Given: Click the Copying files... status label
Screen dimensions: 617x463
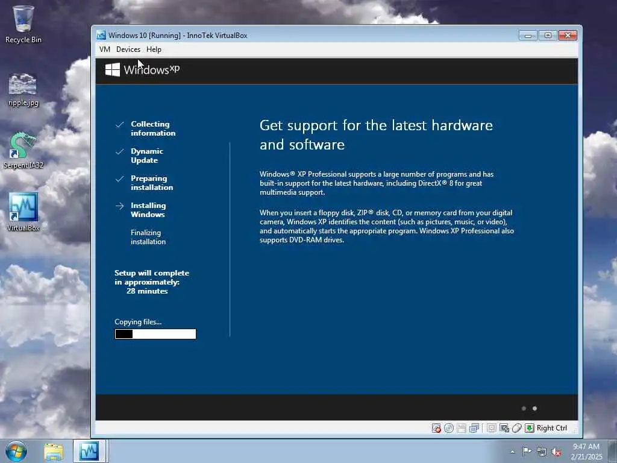Looking at the screenshot, I should pyautogui.click(x=138, y=322).
